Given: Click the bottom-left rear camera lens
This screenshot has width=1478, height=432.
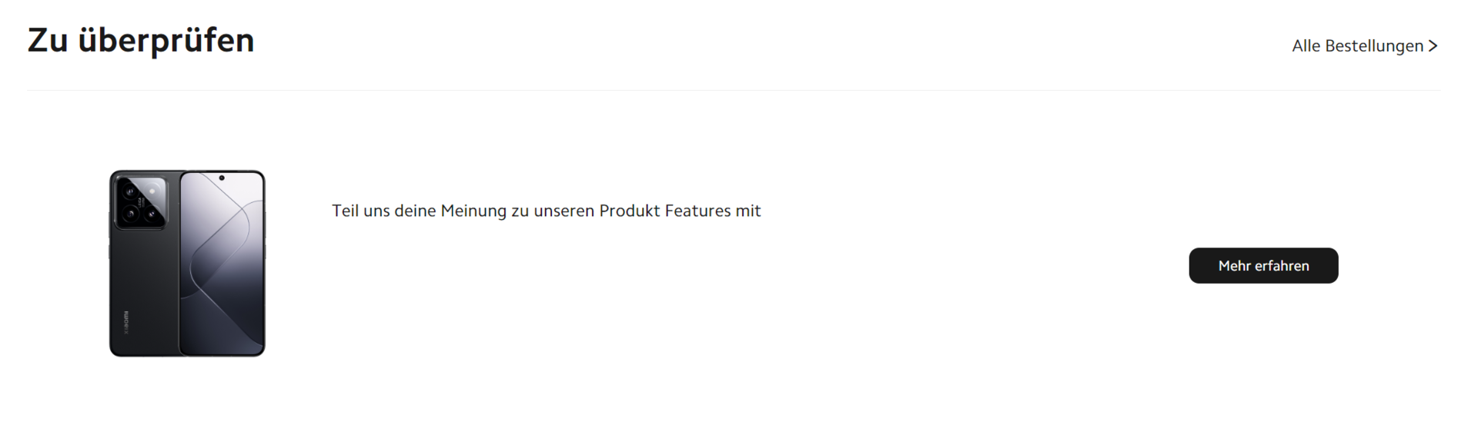Looking at the screenshot, I should click(130, 214).
